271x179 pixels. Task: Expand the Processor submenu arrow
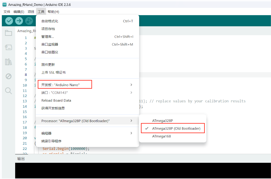131,121
